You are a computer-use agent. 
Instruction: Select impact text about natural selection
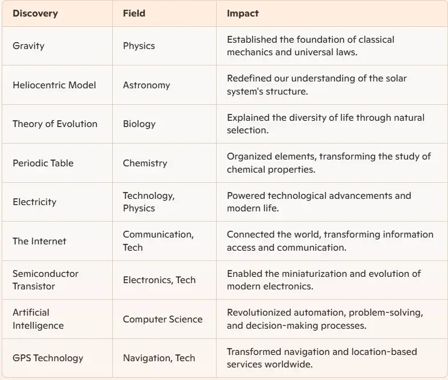[325, 124]
